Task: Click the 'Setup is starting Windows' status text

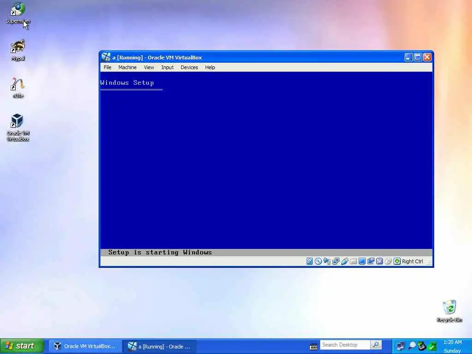Action: coord(160,252)
